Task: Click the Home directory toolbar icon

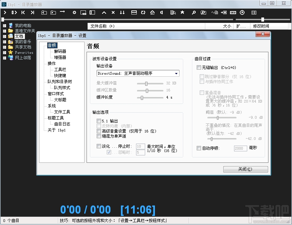Action: pyautogui.click(x=152, y=12)
